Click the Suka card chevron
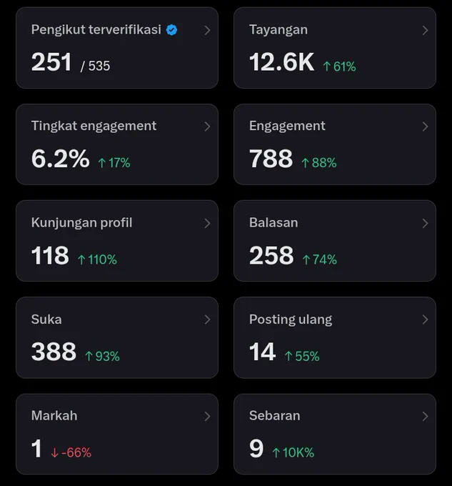The width and height of the screenshot is (452, 486). click(x=207, y=319)
